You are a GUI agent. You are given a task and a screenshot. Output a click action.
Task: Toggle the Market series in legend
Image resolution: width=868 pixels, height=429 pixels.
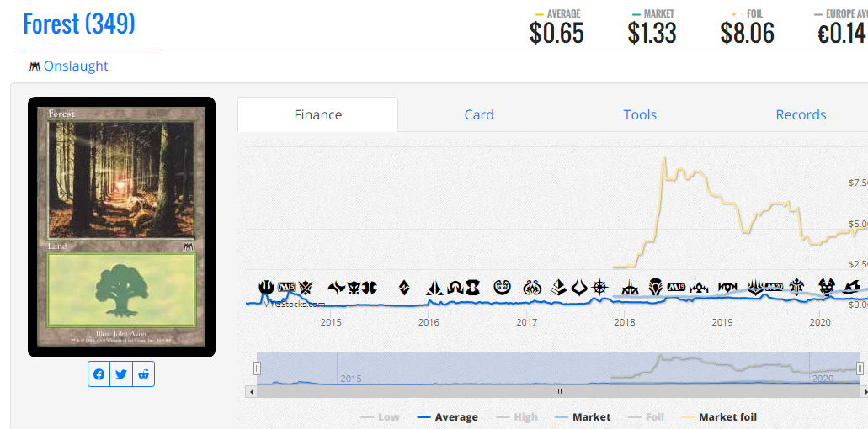pyautogui.click(x=583, y=417)
